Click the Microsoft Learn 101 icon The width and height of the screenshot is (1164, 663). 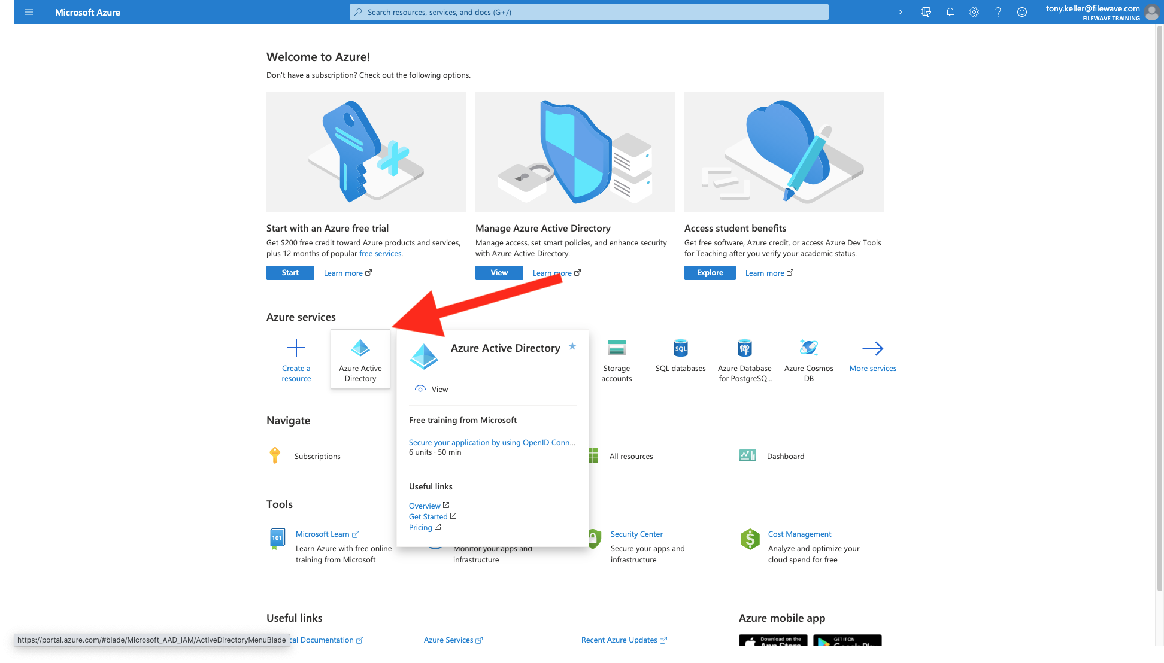[277, 539]
